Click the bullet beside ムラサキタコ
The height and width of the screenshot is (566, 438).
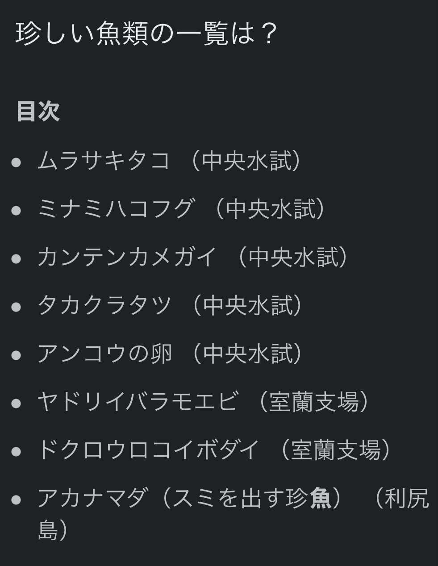point(17,162)
